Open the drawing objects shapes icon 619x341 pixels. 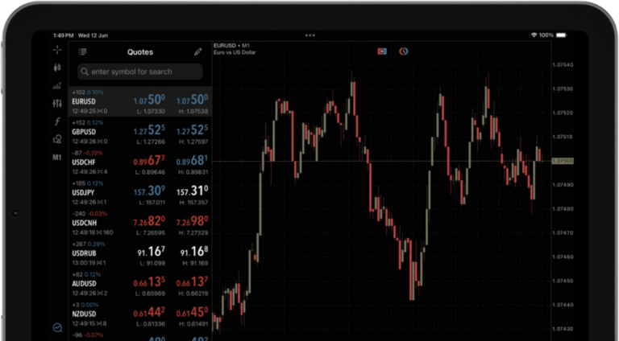click(x=57, y=139)
